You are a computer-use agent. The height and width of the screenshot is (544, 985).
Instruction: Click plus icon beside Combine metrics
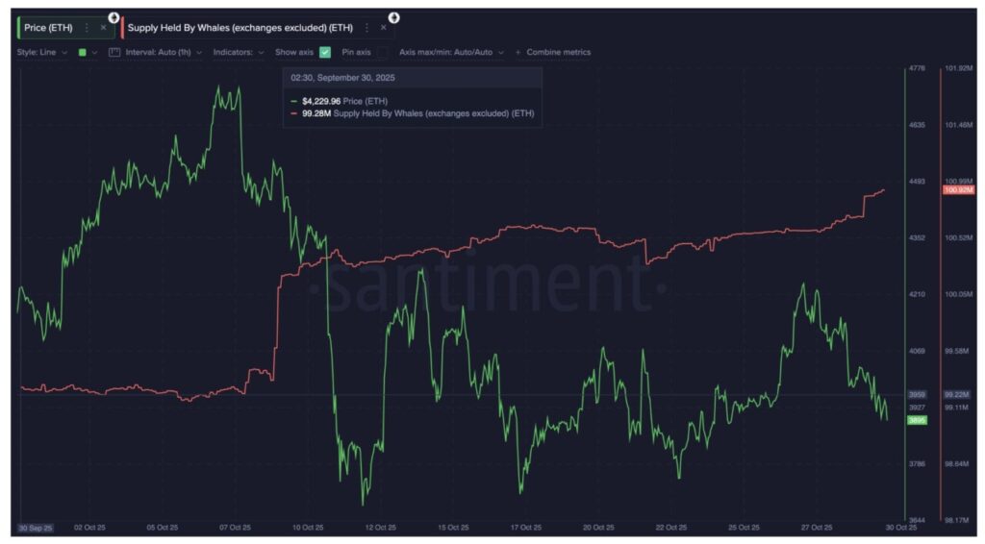pos(518,52)
